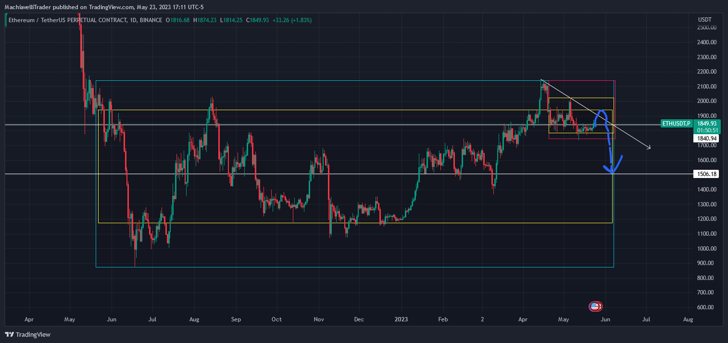Click the Feb label on the time axis
Image resolution: width=728 pixels, height=343 pixels.
click(x=443, y=319)
